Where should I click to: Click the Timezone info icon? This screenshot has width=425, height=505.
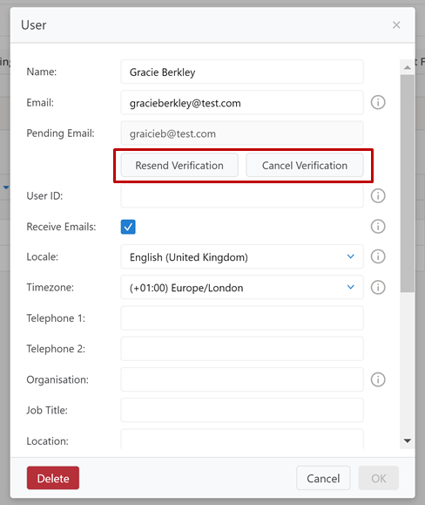[x=378, y=287]
